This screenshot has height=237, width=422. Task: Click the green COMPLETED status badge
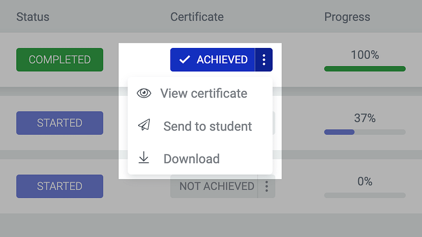coord(60,60)
